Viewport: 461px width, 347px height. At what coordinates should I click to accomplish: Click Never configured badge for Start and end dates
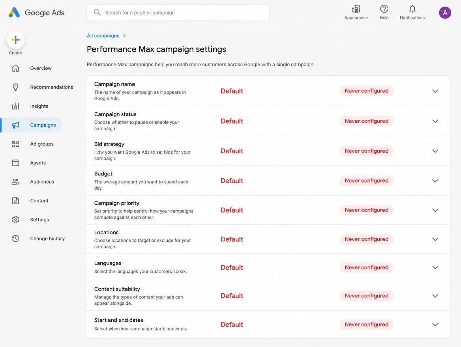click(x=366, y=325)
